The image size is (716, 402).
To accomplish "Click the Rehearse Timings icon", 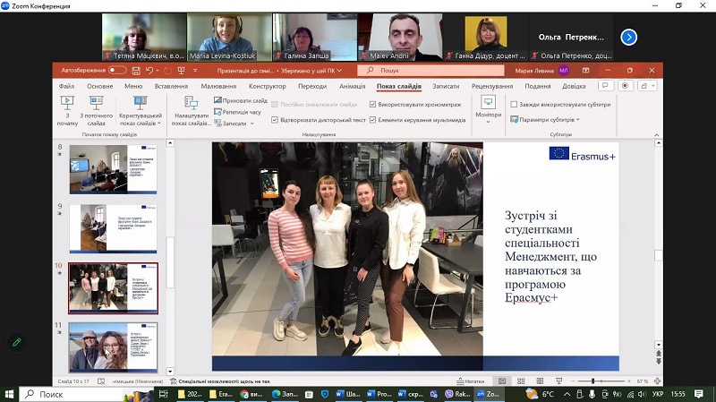I will (x=217, y=113).
